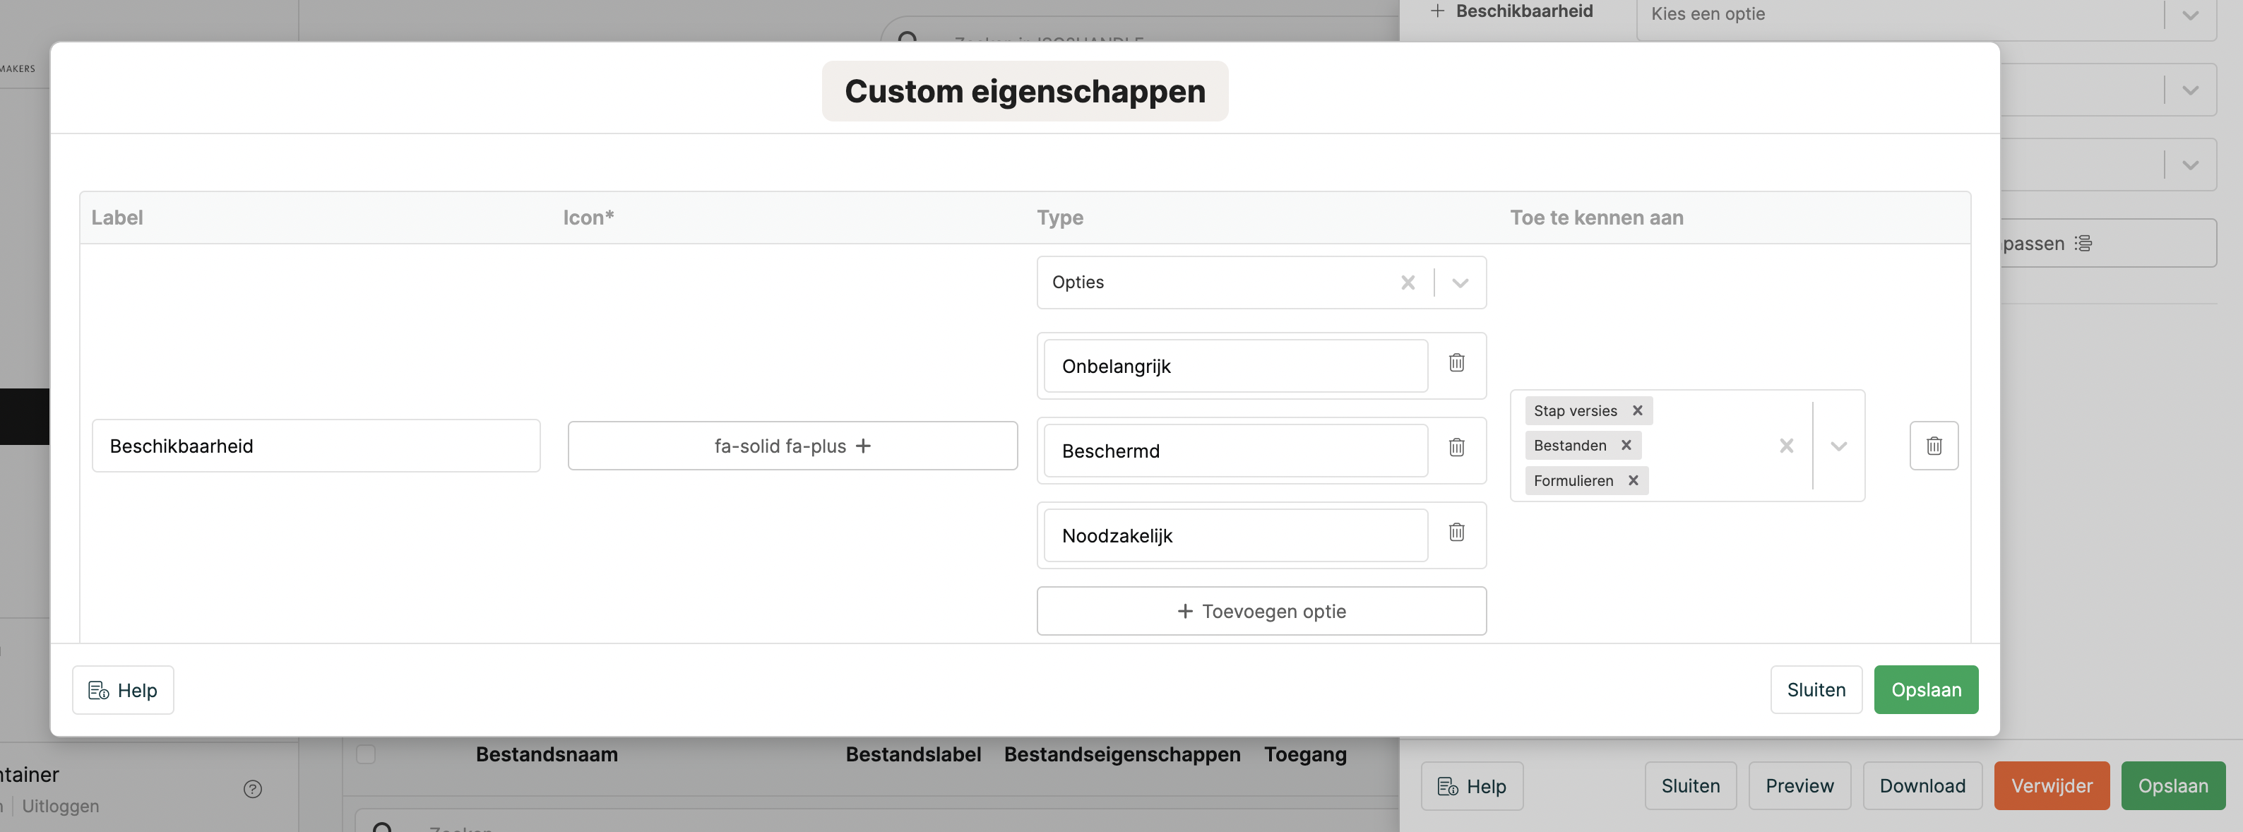The height and width of the screenshot is (832, 2243).
Task: Click the Bestandslabel column header
Action: pos(913,754)
